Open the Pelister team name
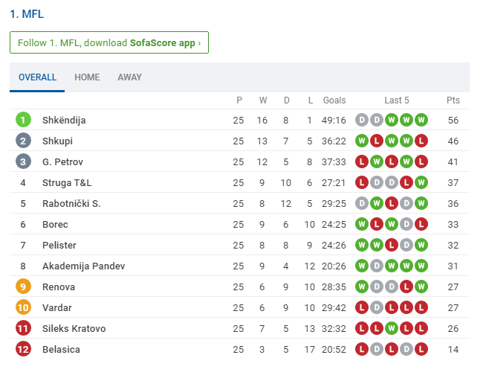The height and width of the screenshot is (384, 486). (x=59, y=245)
